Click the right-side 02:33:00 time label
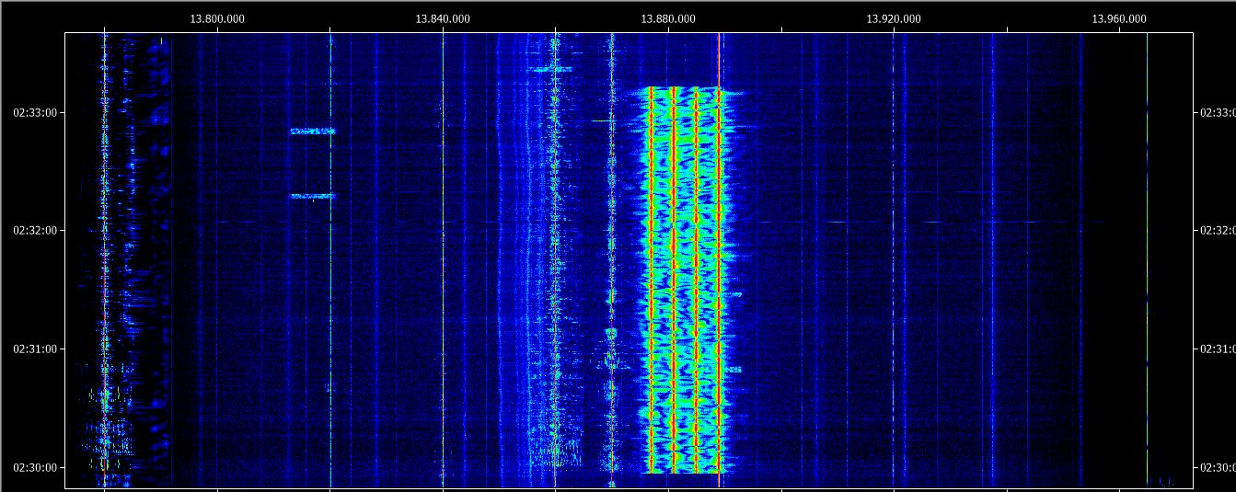Viewport: 1236px width, 492px height. [x=1219, y=112]
